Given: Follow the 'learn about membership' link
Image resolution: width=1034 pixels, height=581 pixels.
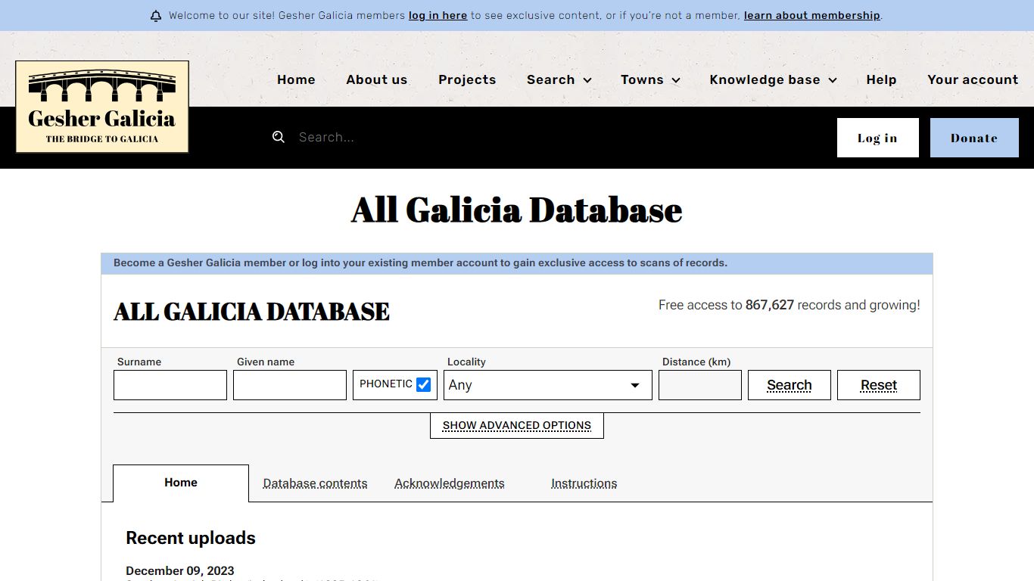Looking at the screenshot, I should tap(812, 15).
